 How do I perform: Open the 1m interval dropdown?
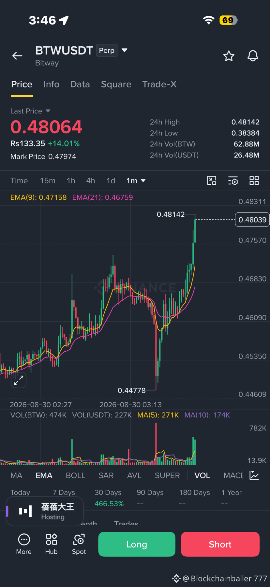point(136,180)
